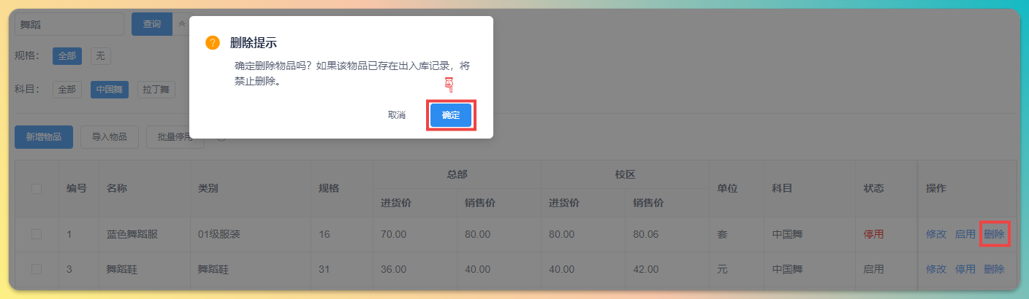Click the 80.06 campus sale price cell
1029x299 pixels.
[x=646, y=234]
